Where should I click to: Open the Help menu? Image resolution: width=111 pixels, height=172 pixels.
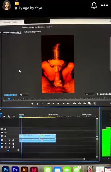(15, 22)
